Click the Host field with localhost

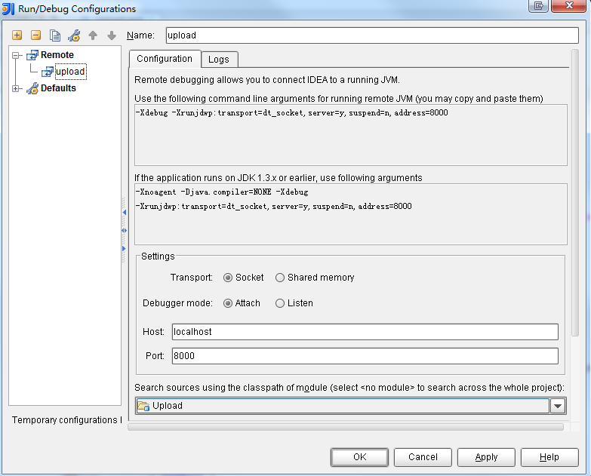tap(365, 332)
